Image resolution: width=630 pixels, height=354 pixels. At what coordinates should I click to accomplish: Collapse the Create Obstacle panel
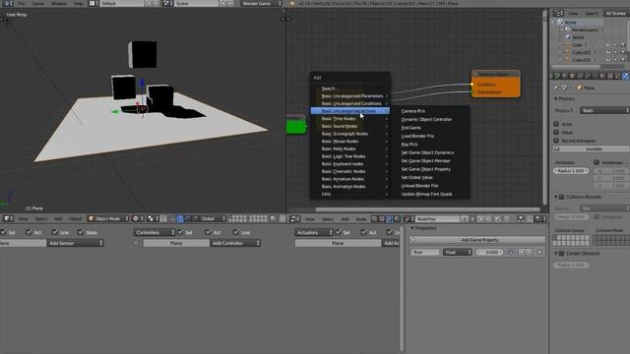coord(555,254)
